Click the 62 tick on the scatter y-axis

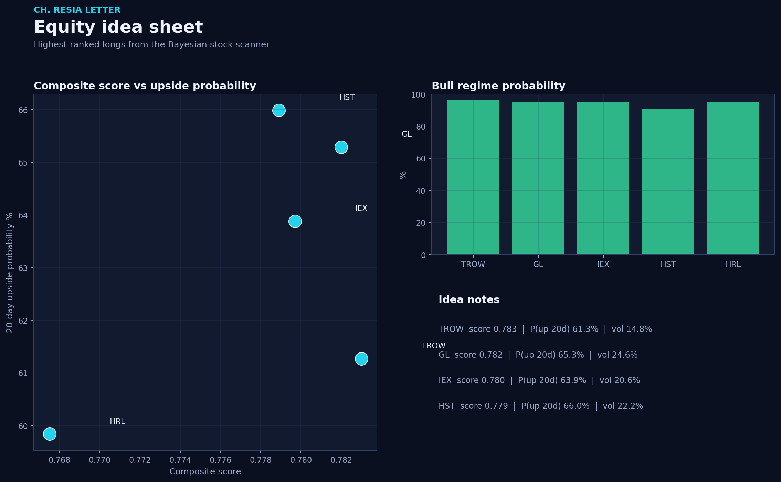pos(23,321)
